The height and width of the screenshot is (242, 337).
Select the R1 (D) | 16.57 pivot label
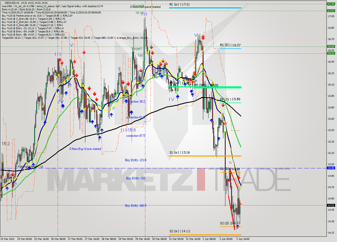230,45
